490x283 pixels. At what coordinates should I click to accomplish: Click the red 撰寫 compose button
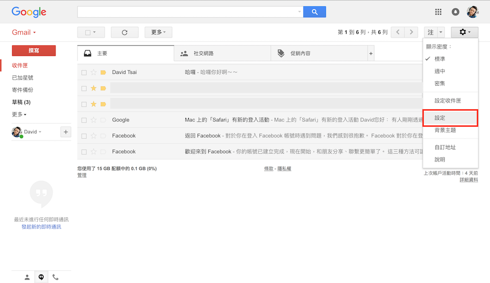34,50
